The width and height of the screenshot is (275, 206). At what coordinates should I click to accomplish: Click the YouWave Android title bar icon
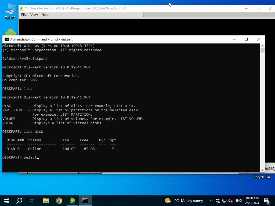coord(21,8)
